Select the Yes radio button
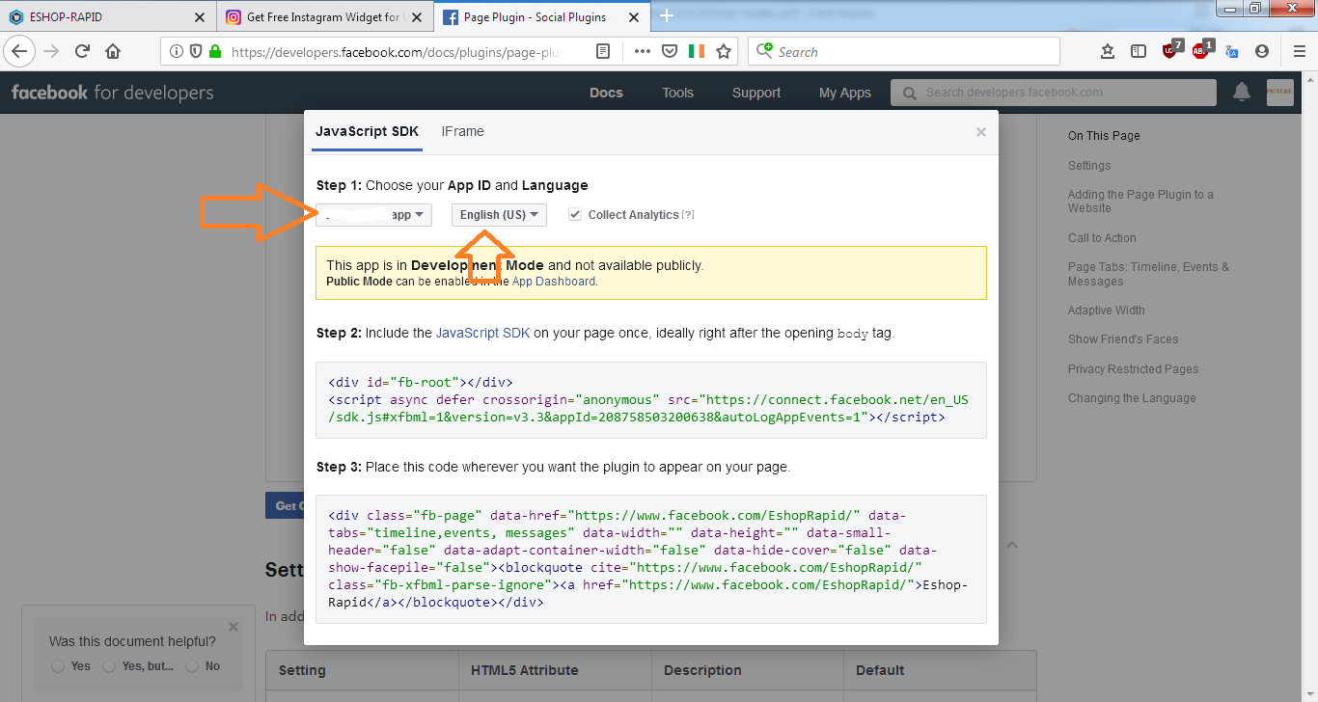This screenshot has height=702, width=1318. pyautogui.click(x=59, y=666)
